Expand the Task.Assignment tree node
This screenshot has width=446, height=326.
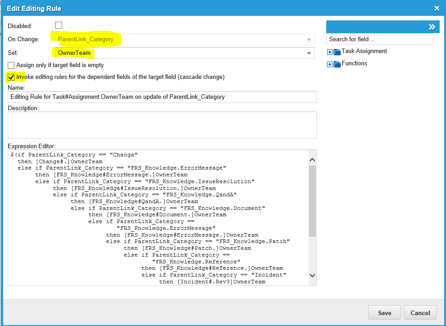pos(330,52)
